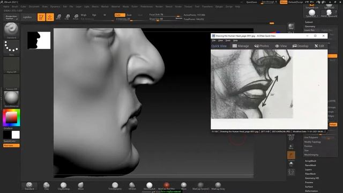Open the BasicMaterial sphere selector
The height and width of the screenshot is (193, 343).
click(x=11, y=99)
